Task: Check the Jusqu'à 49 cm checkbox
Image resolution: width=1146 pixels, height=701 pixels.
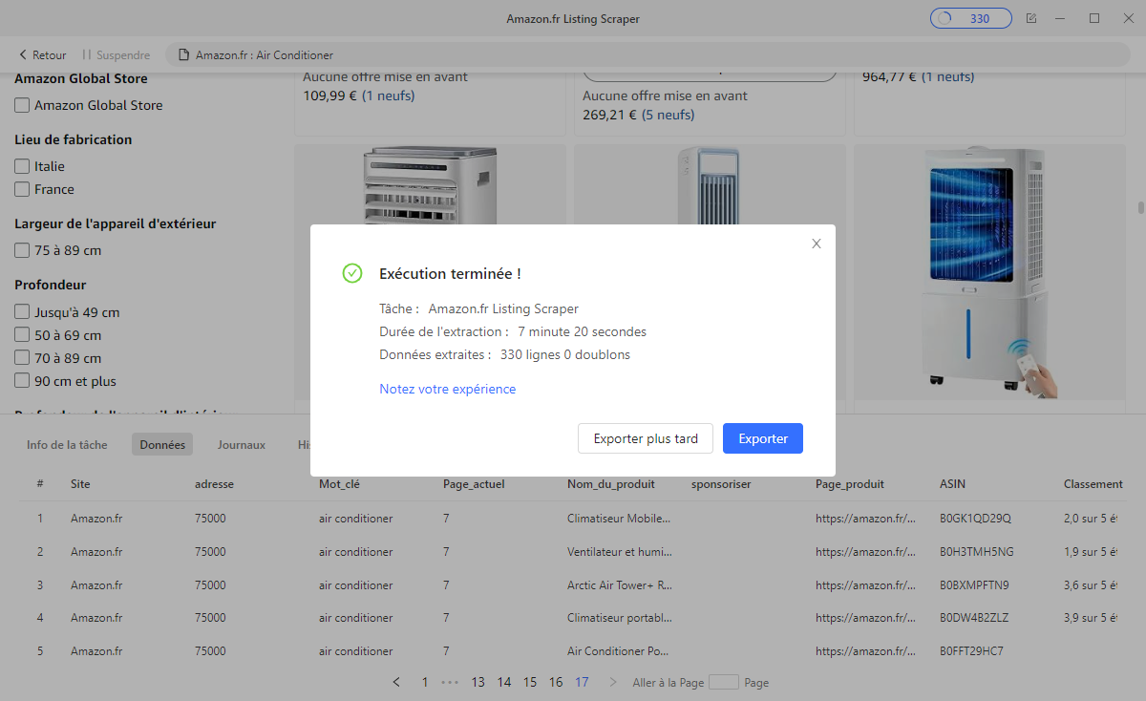Action: click(x=22, y=312)
